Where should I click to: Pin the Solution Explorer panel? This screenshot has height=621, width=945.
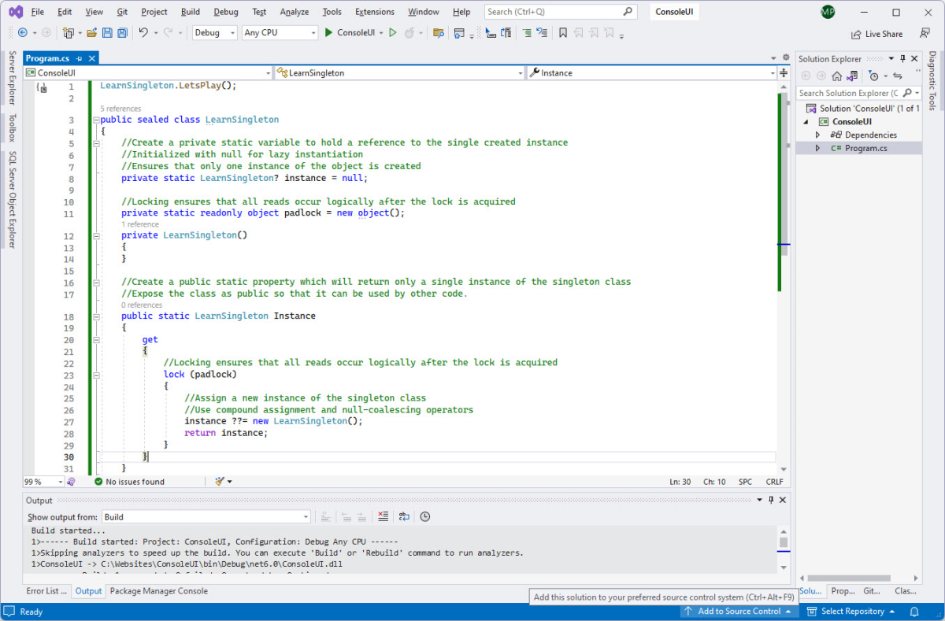click(x=903, y=59)
